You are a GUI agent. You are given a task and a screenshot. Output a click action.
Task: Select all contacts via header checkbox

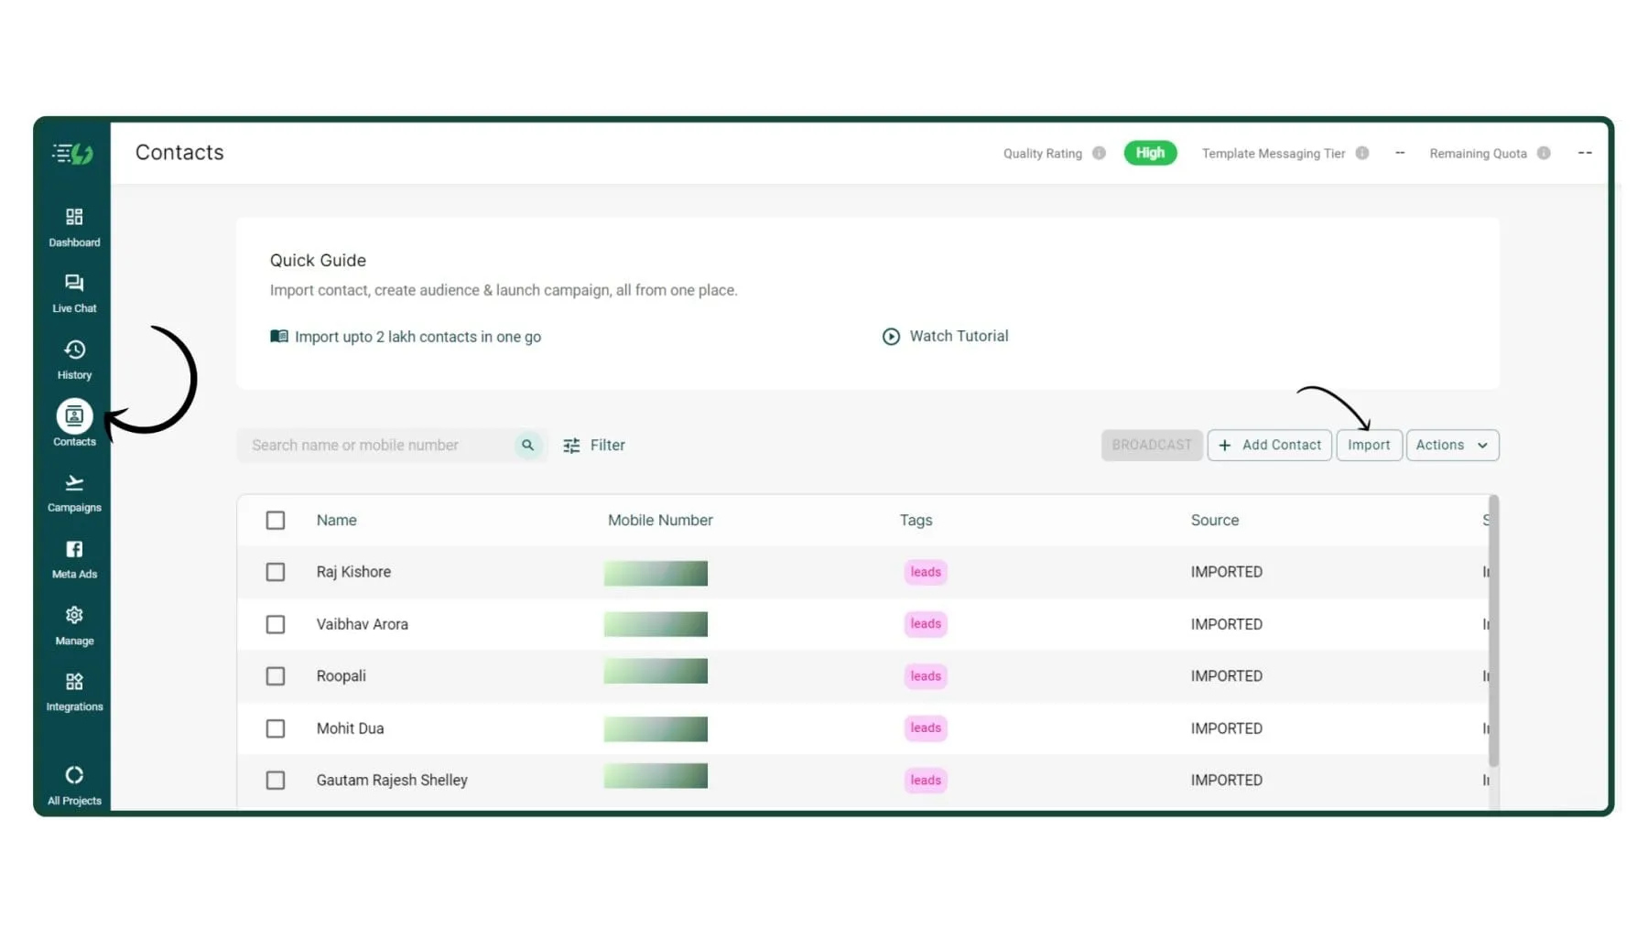coord(276,520)
